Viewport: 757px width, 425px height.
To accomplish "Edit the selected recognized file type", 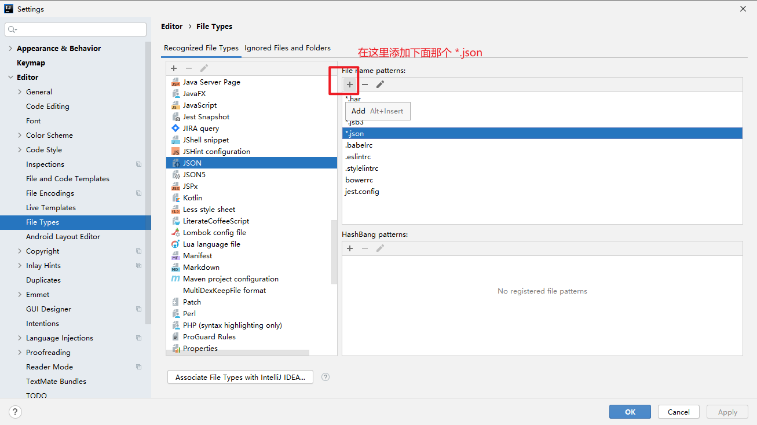I will point(204,68).
